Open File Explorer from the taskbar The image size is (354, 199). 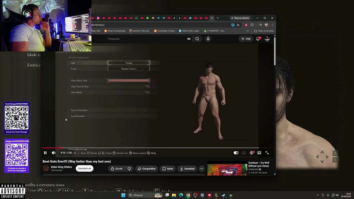pyautogui.click(x=174, y=195)
